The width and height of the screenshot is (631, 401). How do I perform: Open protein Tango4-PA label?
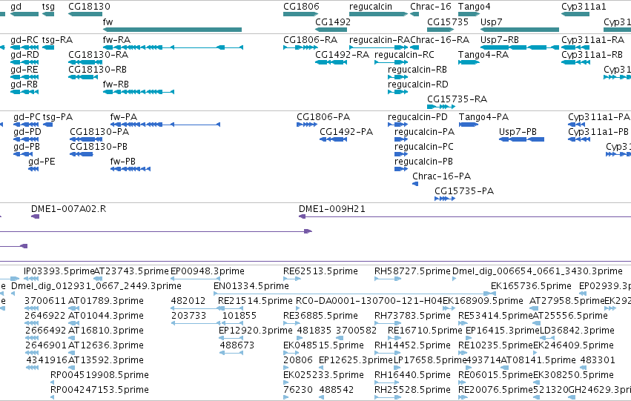(483, 117)
